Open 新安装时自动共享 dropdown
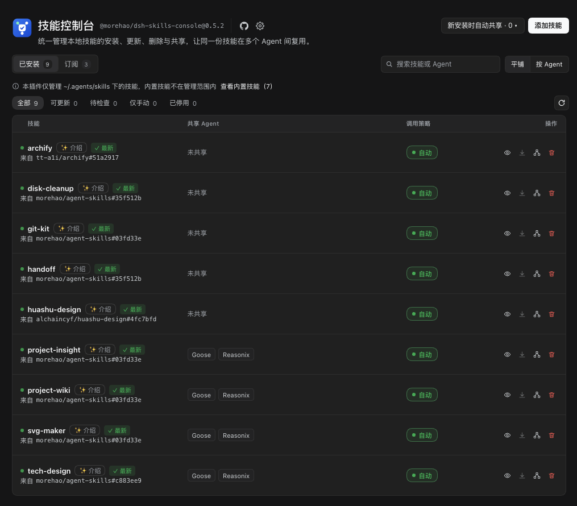 tap(483, 26)
